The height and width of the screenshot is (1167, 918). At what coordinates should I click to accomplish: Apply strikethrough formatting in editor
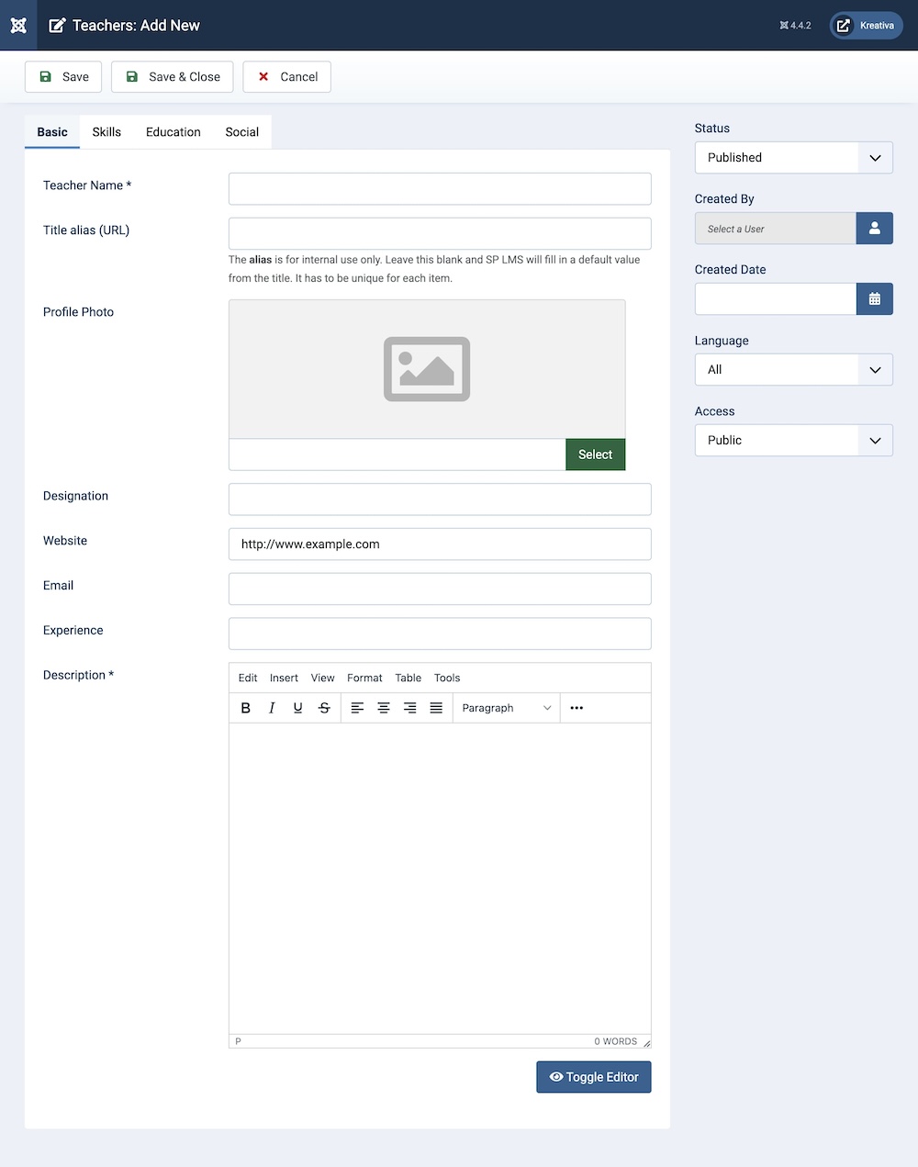[x=324, y=708]
